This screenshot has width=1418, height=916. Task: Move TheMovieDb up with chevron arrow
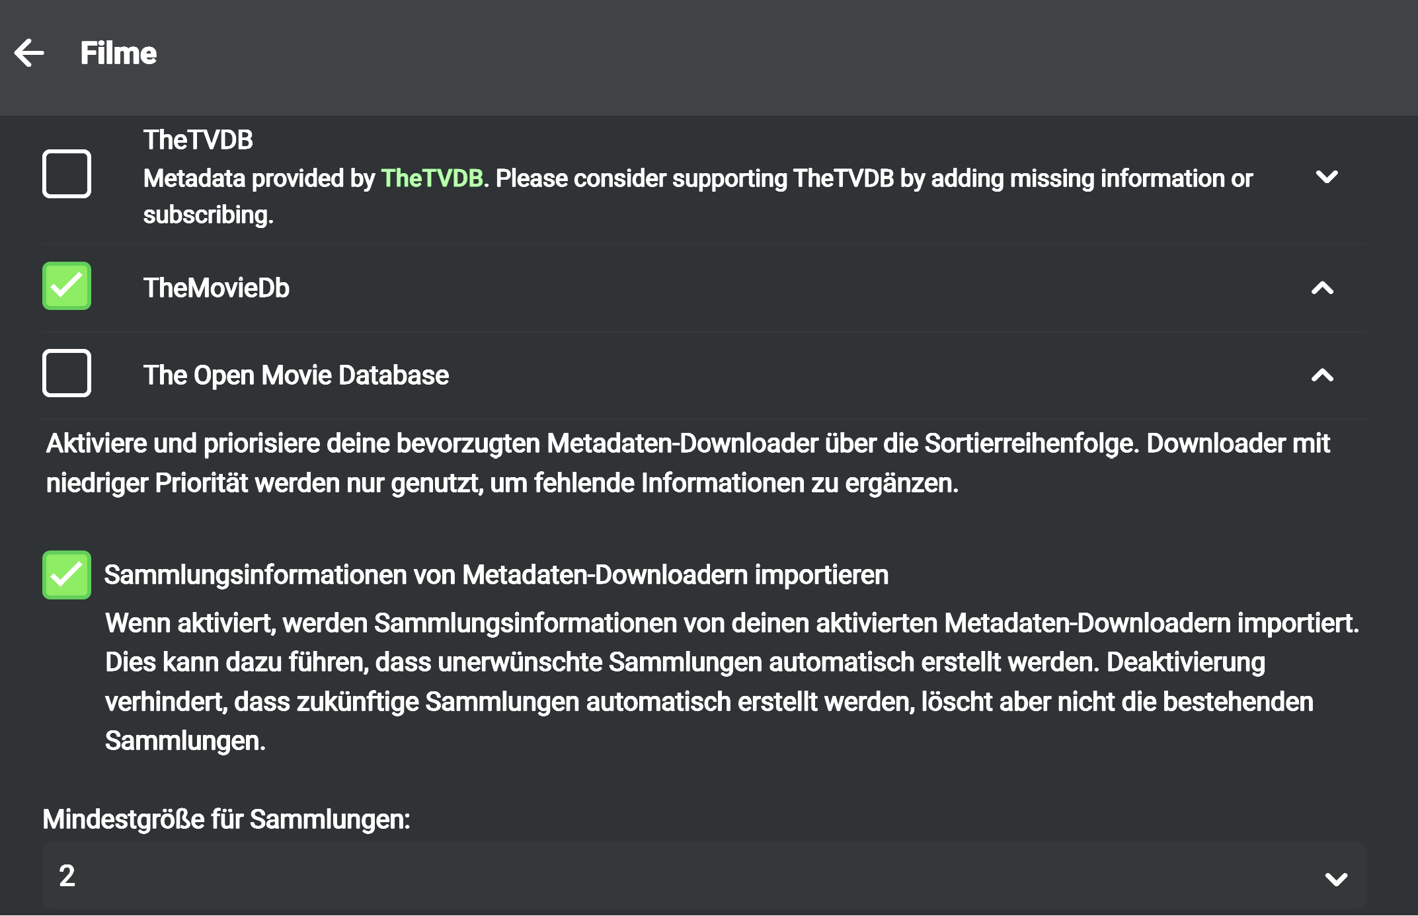[1322, 288]
